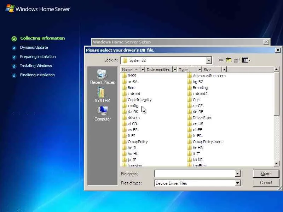Select the ja-JP folder

129,160
